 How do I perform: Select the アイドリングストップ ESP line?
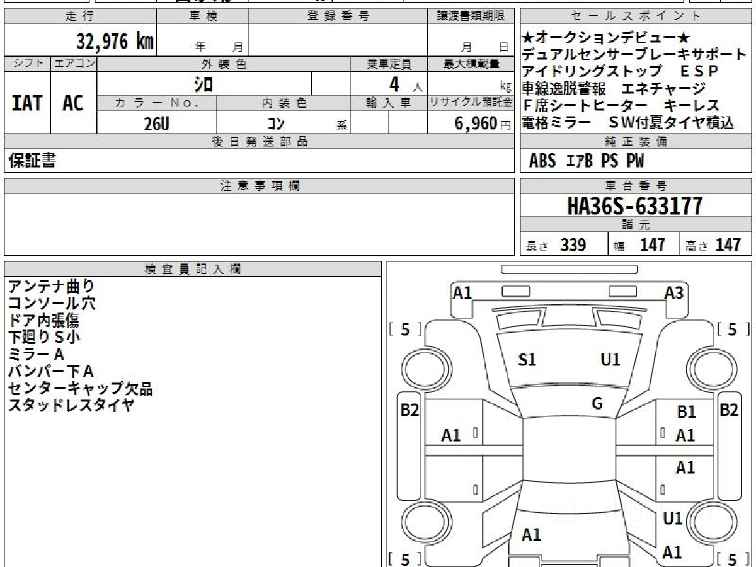click(x=621, y=71)
